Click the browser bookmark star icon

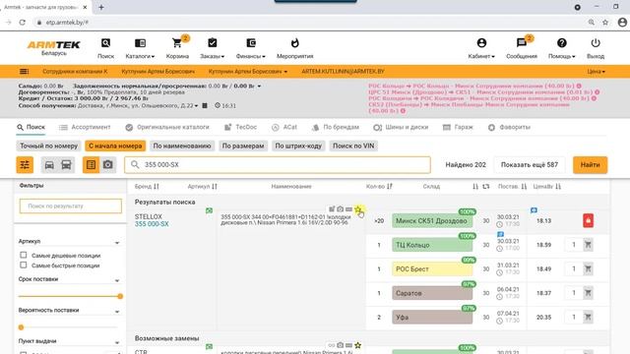(x=605, y=23)
